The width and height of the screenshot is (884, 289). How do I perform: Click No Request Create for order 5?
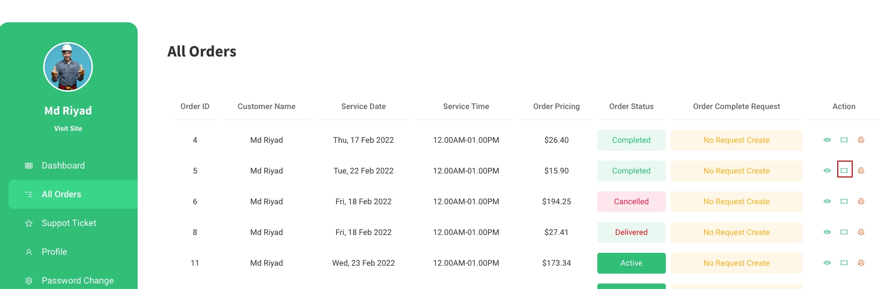736,171
